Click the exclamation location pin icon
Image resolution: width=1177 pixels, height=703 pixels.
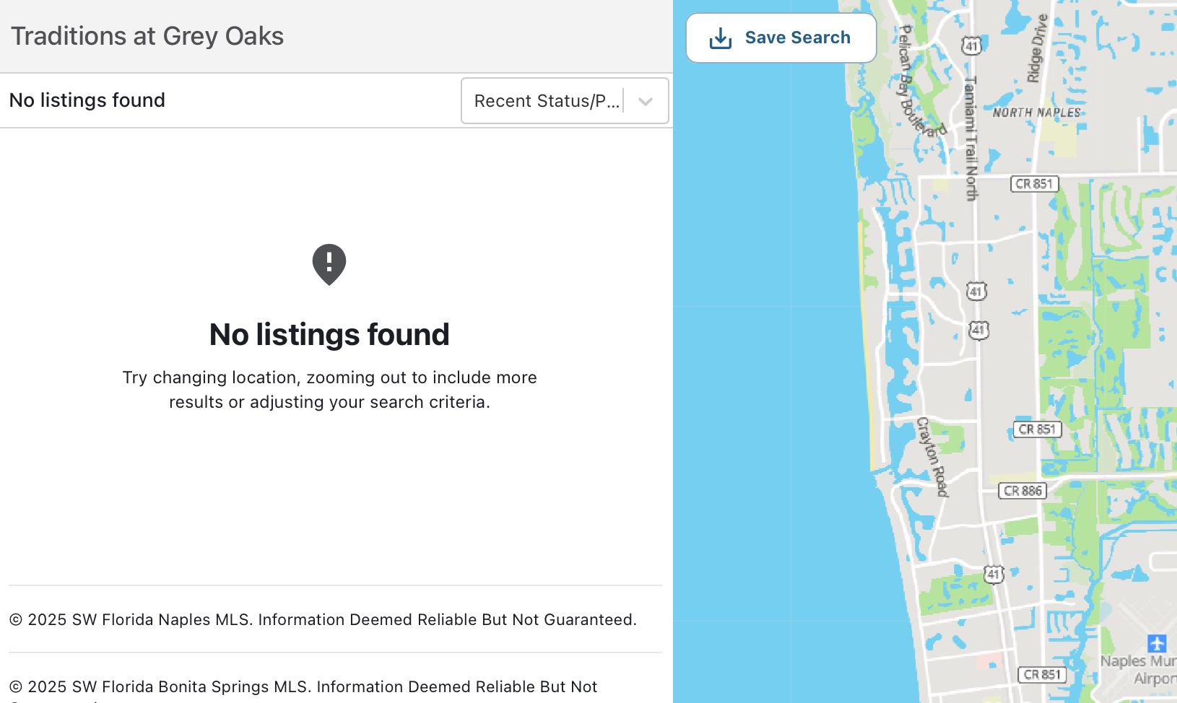click(329, 263)
